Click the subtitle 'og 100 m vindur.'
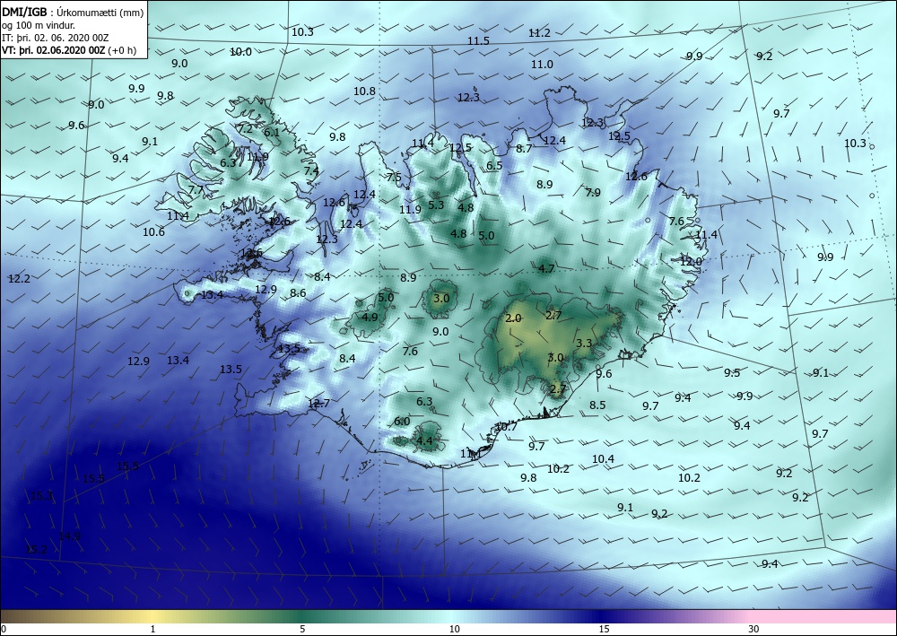This screenshot has width=897, height=636. [39, 25]
